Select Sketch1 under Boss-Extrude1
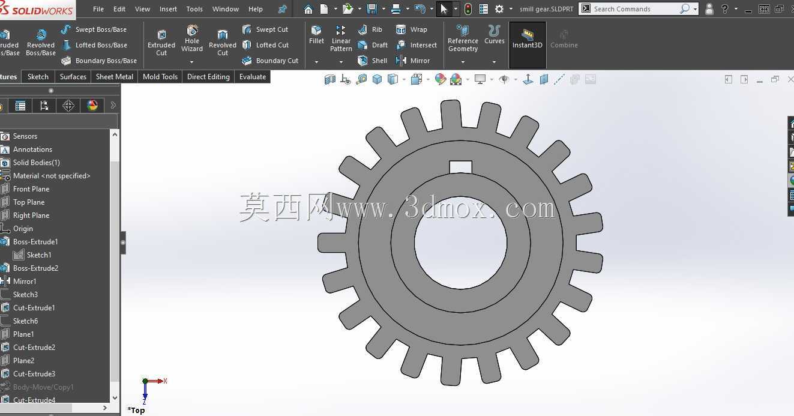 coord(39,255)
